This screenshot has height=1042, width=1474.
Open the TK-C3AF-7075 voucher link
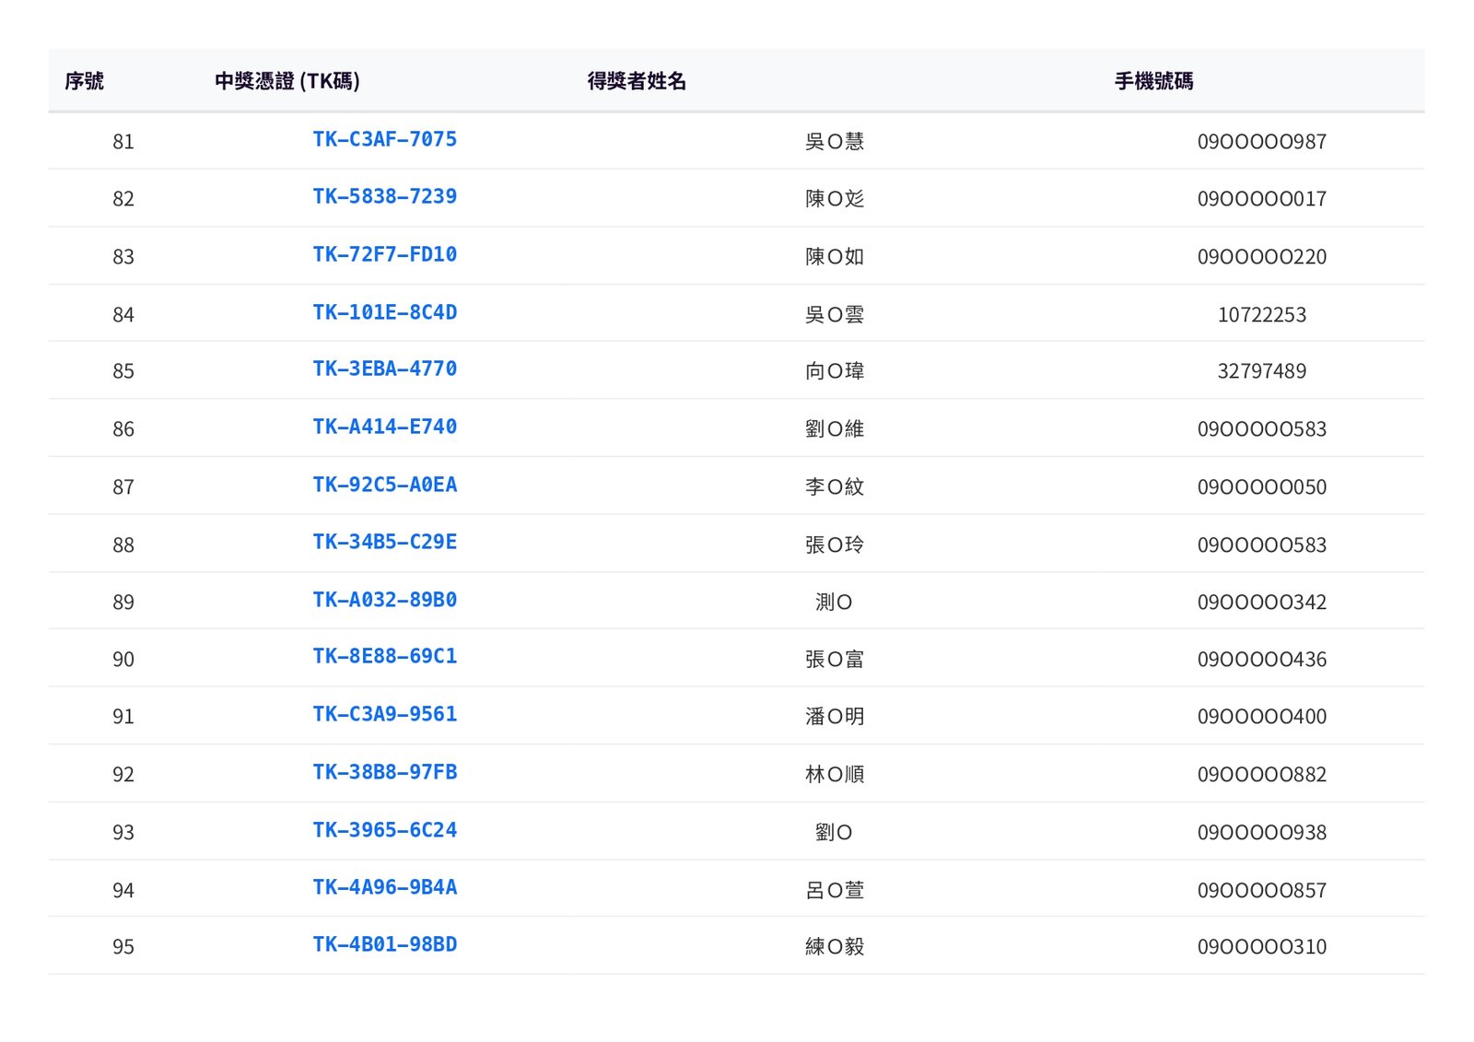(x=384, y=140)
